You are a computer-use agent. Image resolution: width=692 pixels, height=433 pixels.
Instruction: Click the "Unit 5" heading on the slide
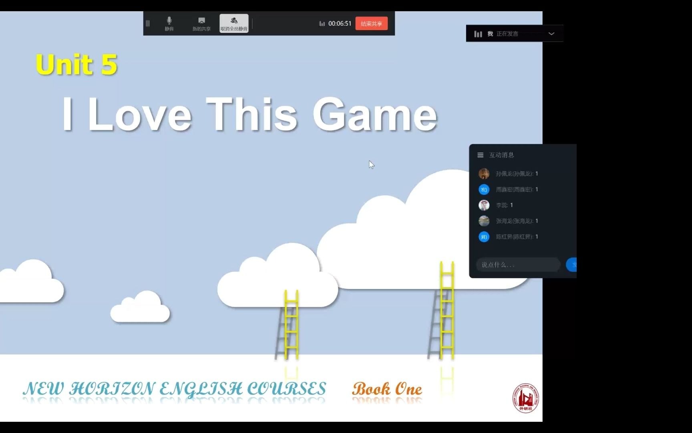coord(76,65)
